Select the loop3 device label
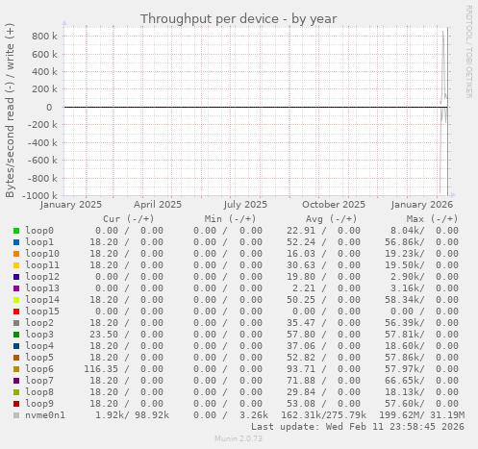The image size is (478, 449). tap(39, 335)
